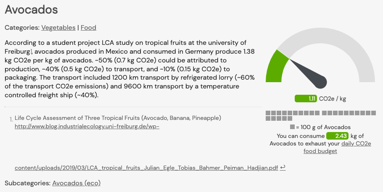
Task: Click the 'Life Cycle Assessment' footnote title
Action: coord(118,118)
